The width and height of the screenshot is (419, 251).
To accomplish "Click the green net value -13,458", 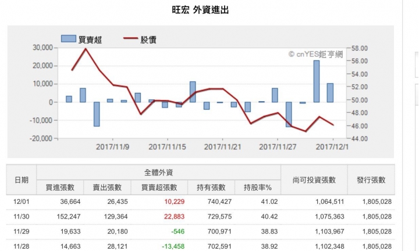I will coord(173,246).
